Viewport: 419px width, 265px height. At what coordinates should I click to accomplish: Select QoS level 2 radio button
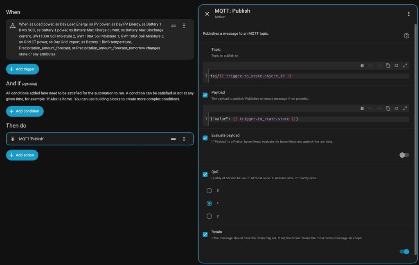[x=209, y=216]
